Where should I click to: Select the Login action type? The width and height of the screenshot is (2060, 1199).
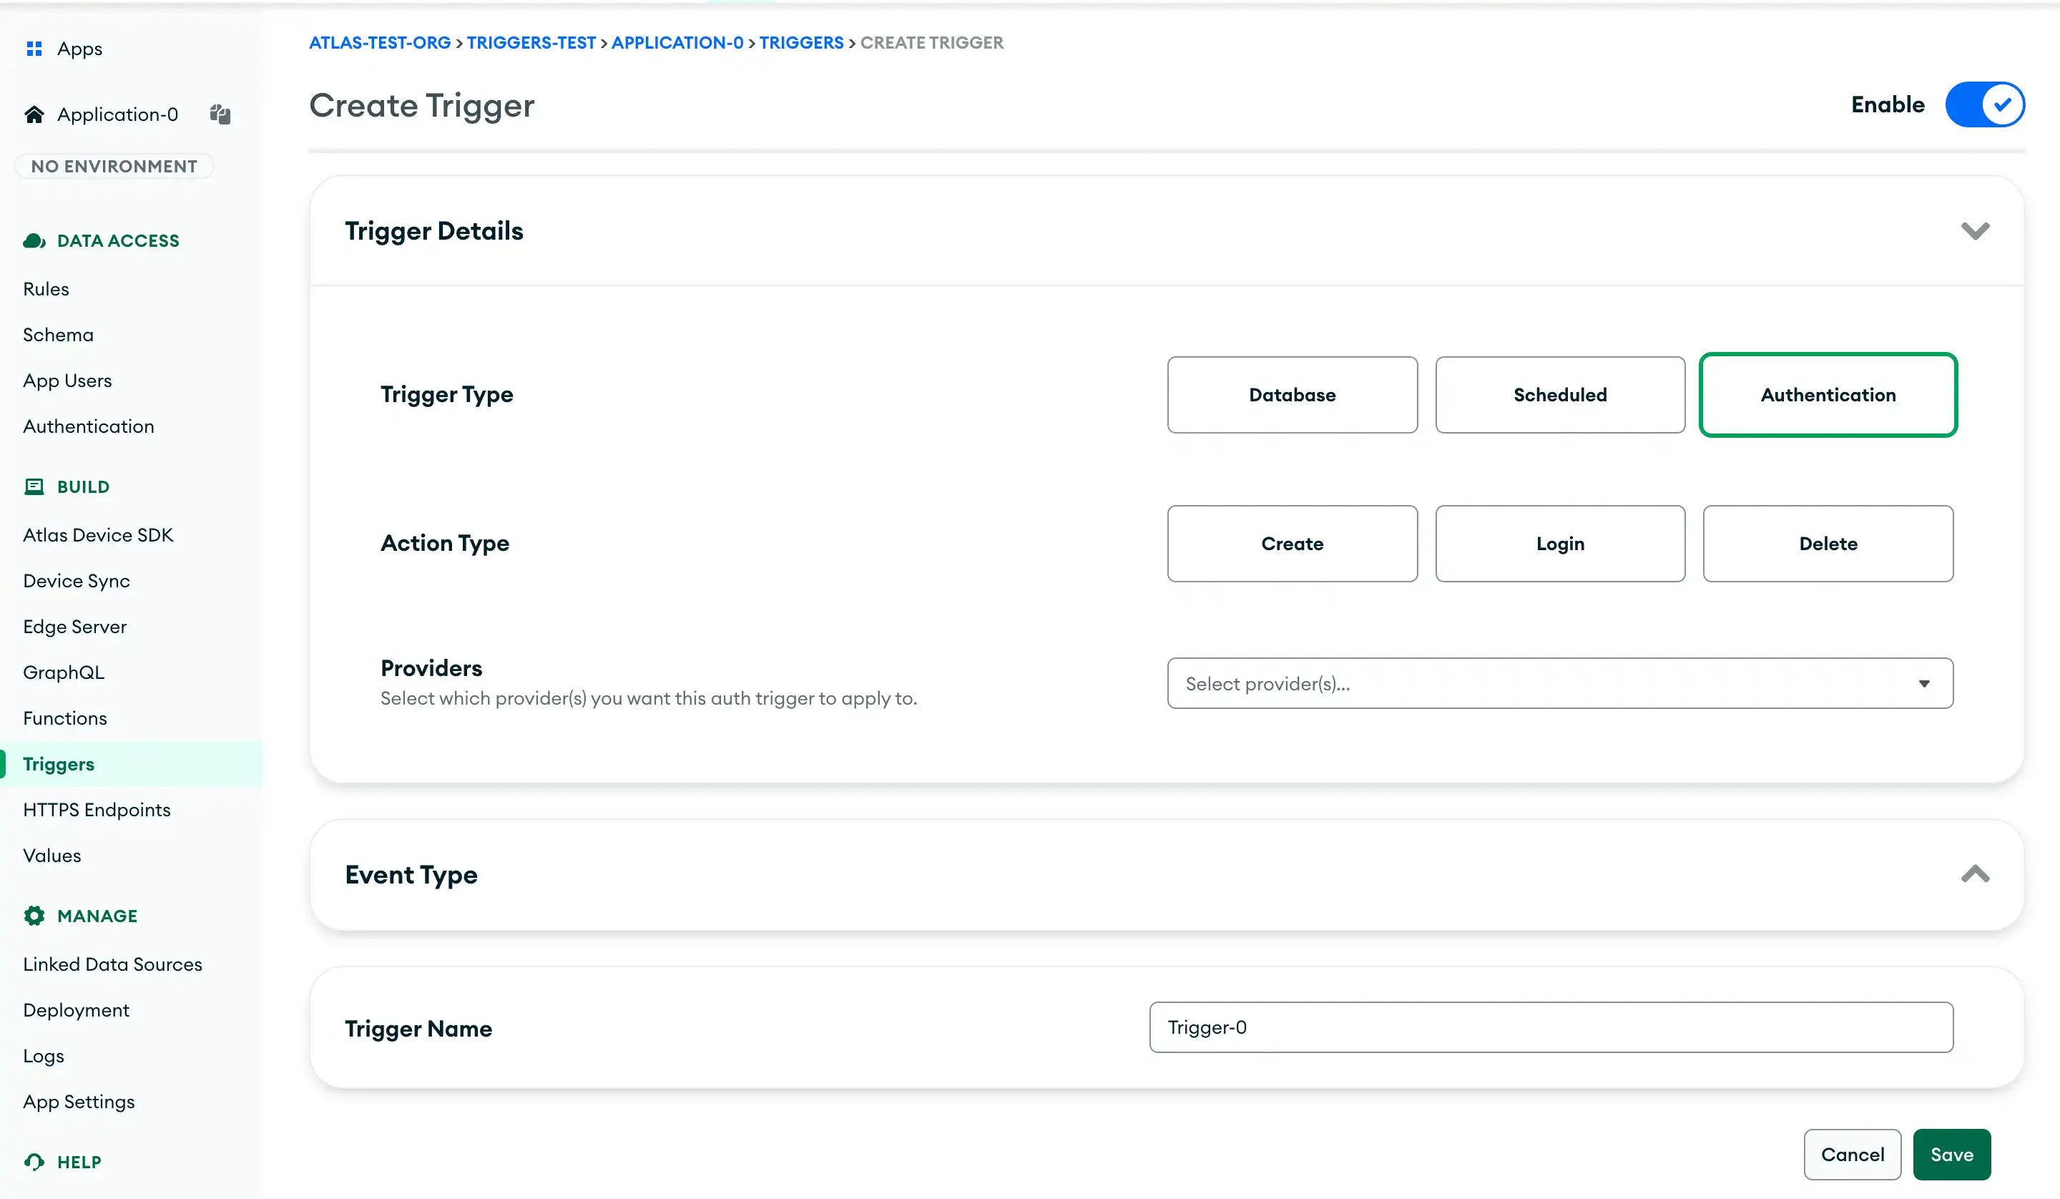1561,542
